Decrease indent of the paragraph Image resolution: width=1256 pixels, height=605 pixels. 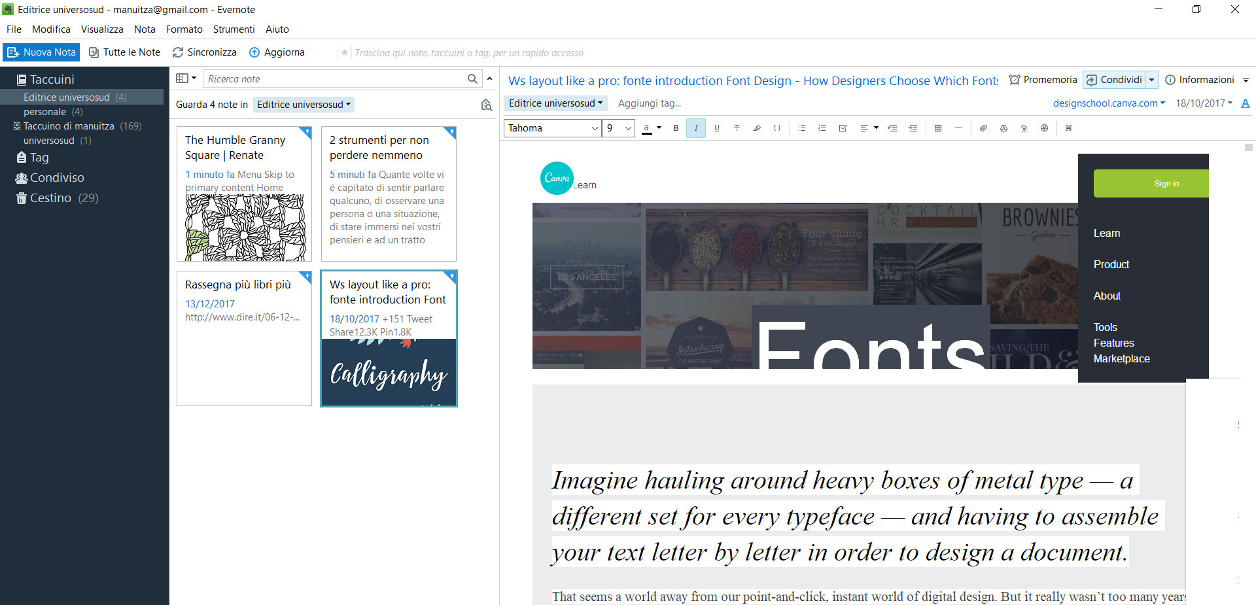click(892, 128)
